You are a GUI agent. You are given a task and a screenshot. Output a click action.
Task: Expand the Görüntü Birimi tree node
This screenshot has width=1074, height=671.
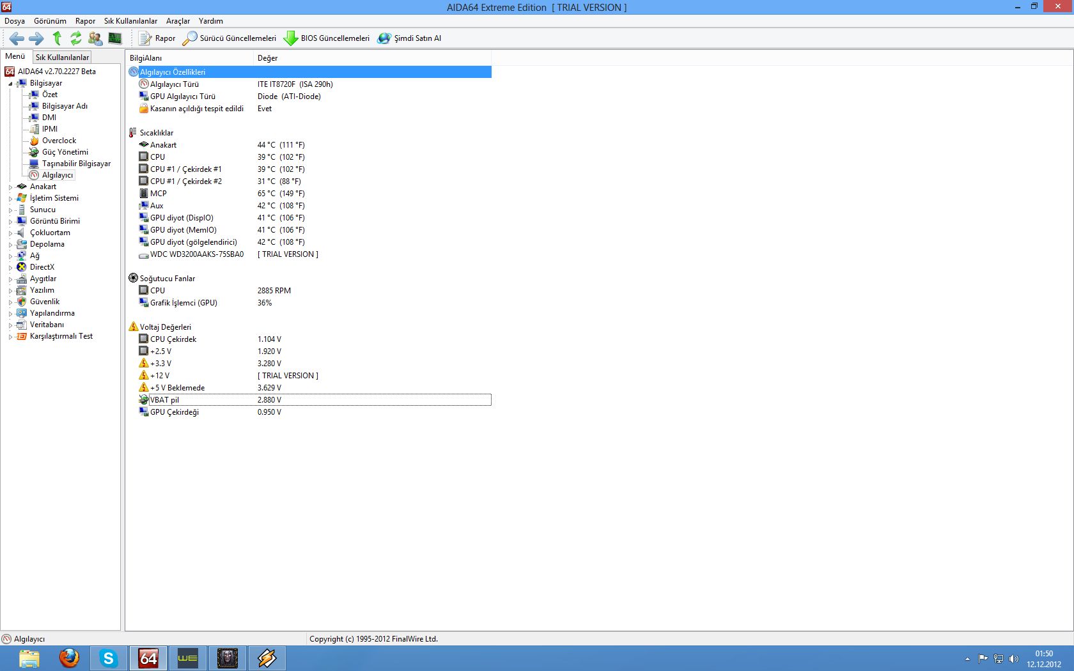[10, 222]
